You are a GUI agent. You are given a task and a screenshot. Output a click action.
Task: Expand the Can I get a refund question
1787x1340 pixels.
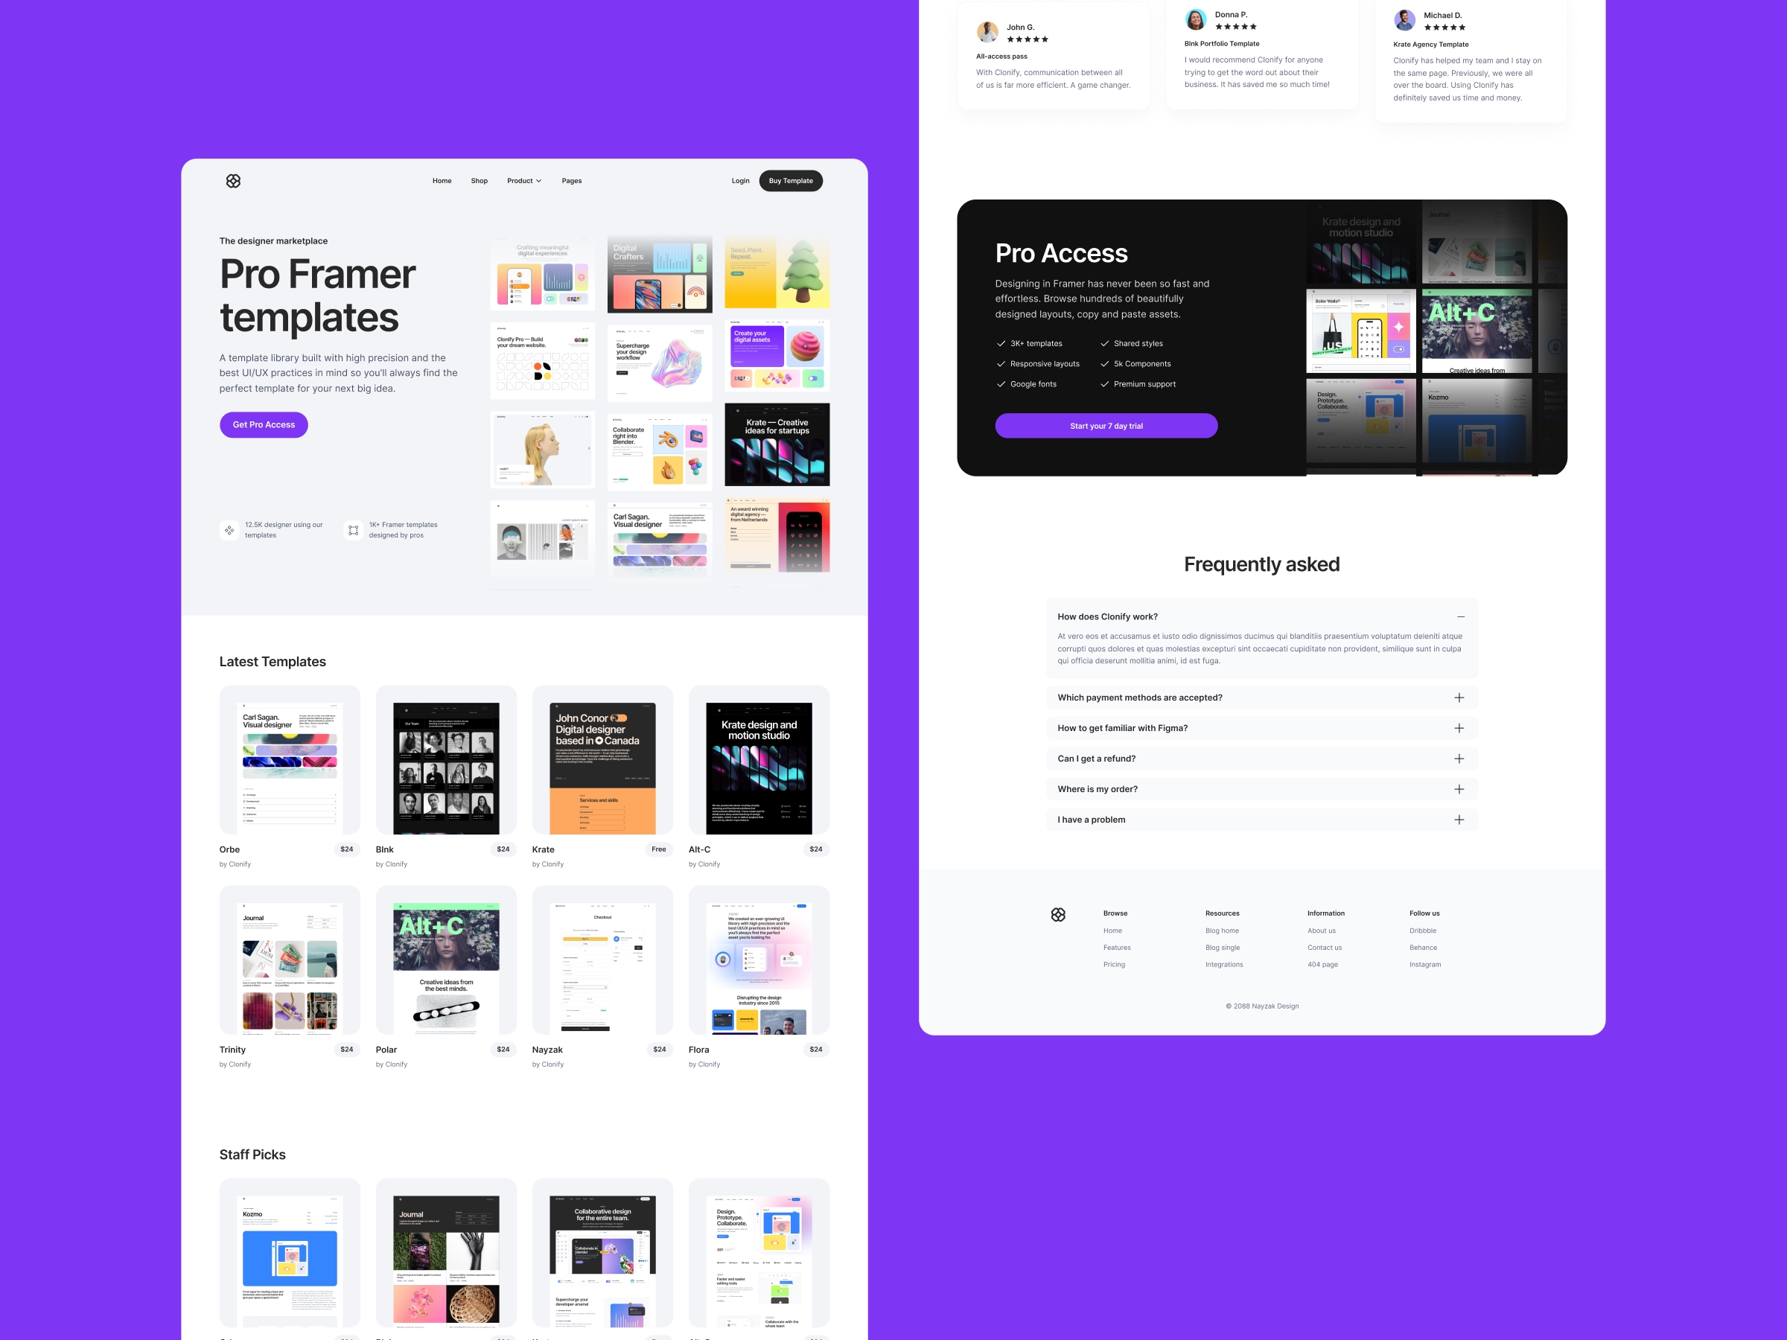[1458, 759]
